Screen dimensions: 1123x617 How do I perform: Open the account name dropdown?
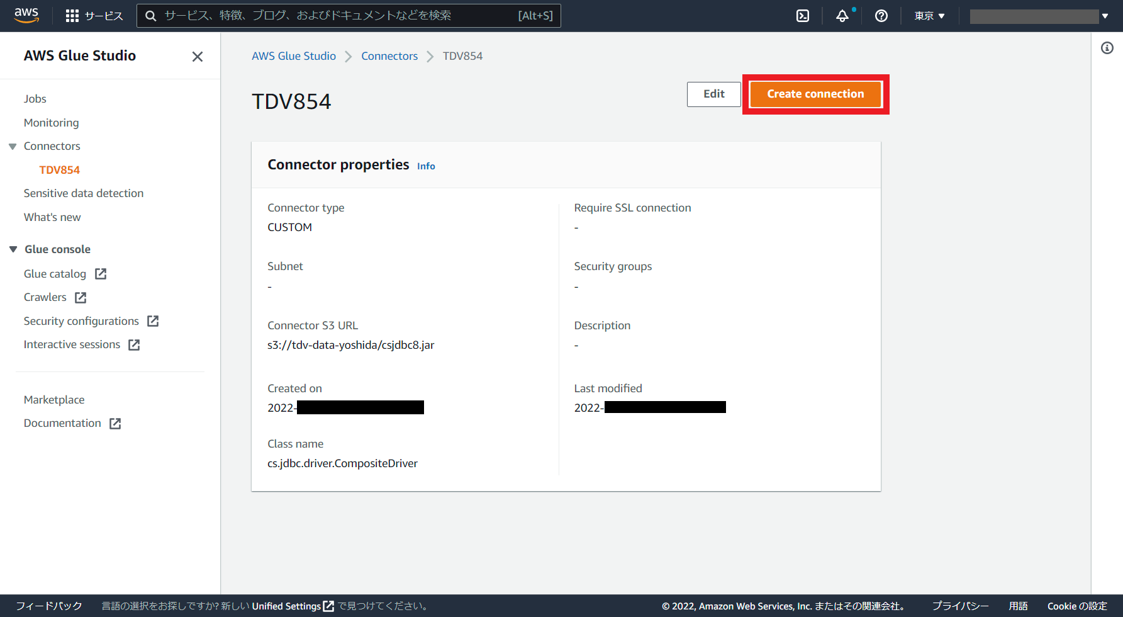pyautogui.click(x=1039, y=16)
